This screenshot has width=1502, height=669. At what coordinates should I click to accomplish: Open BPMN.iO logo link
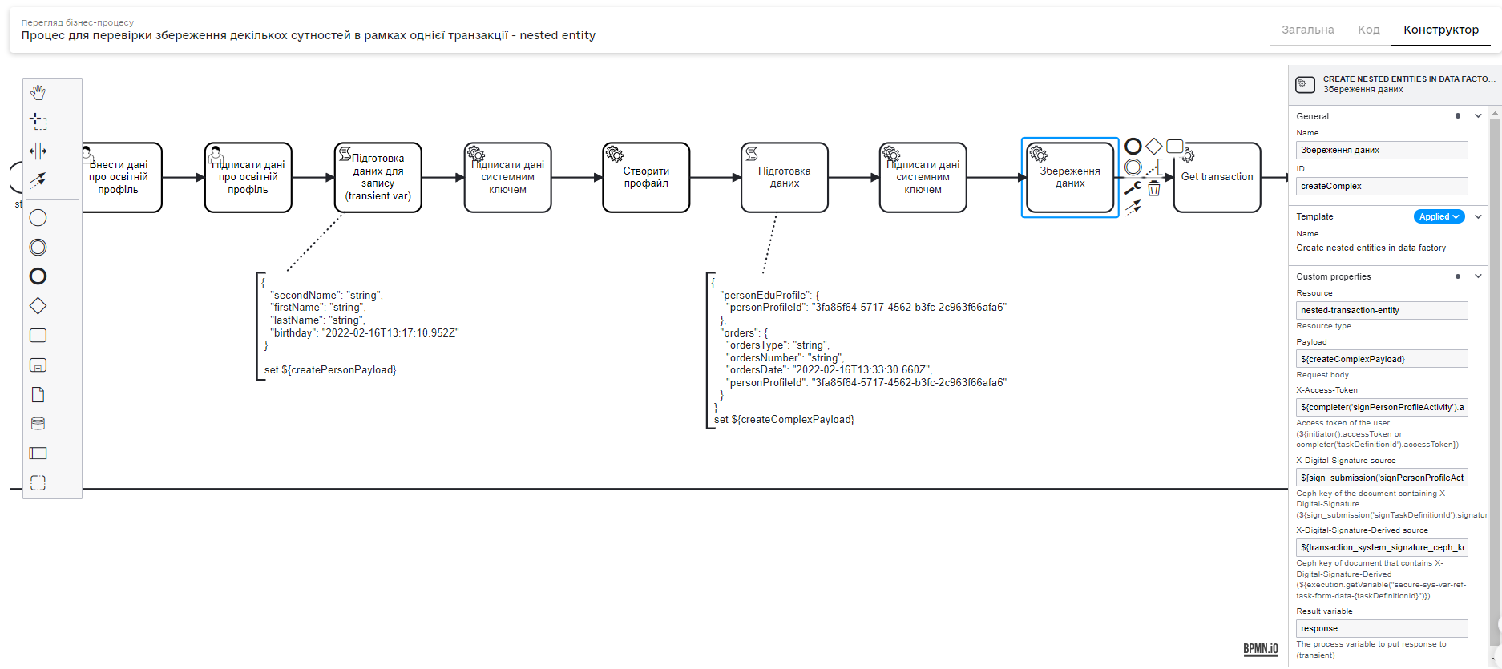pyautogui.click(x=1261, y=649)
